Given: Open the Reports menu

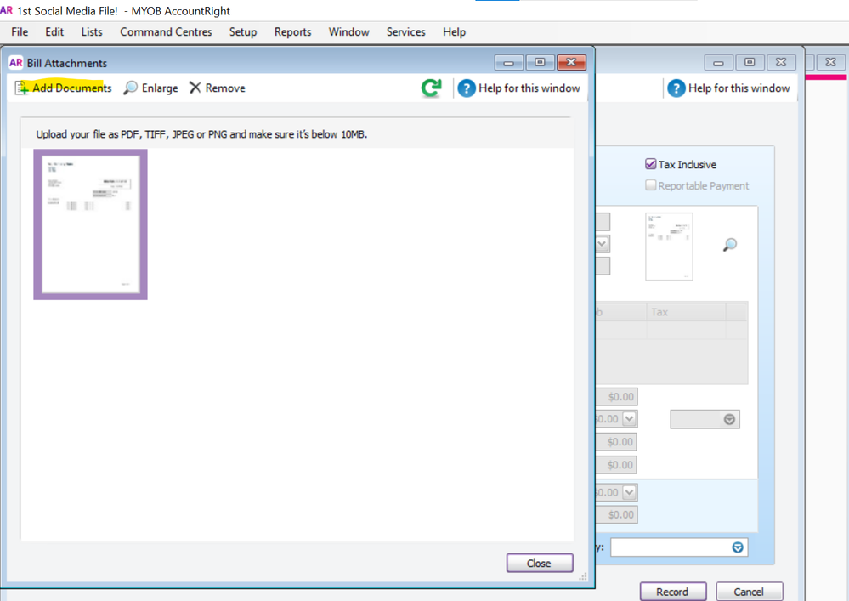Looking at the screenshot, I should click(292, 32).
